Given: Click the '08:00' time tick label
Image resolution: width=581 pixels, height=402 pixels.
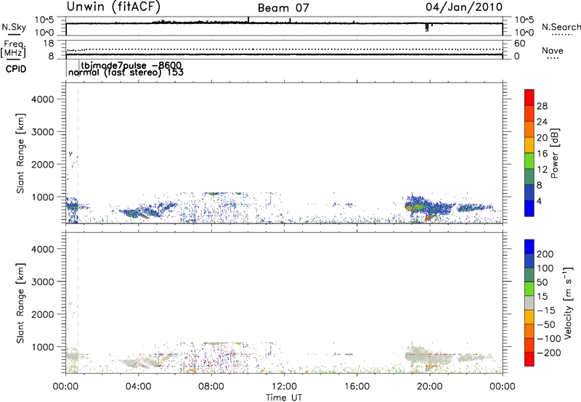Looking at the screenshot, I should pyautogui.click(x=211, y=387).
